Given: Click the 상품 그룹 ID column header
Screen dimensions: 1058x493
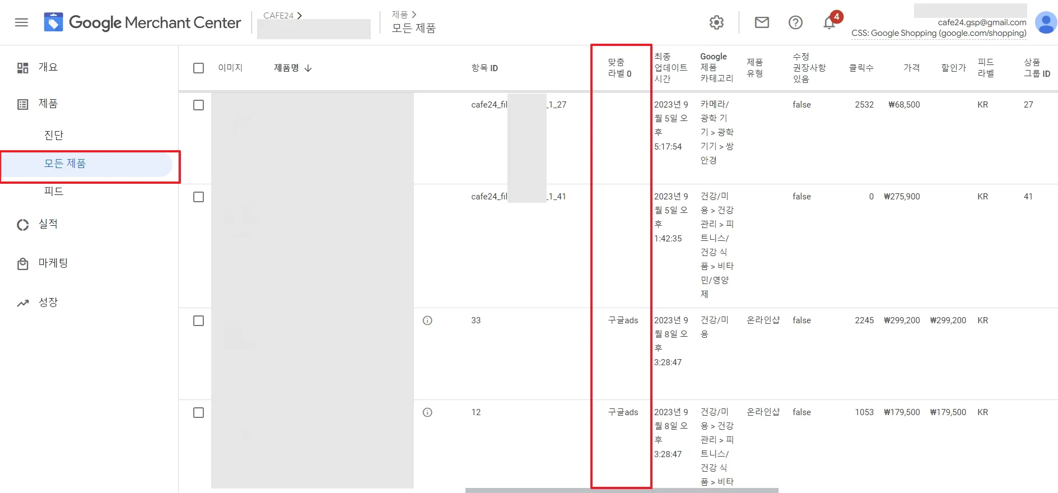Looking at the screenshot, I should [1037, 68].
